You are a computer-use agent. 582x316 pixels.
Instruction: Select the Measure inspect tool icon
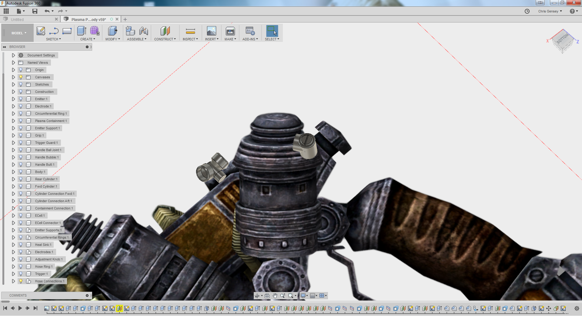(190, 31)
